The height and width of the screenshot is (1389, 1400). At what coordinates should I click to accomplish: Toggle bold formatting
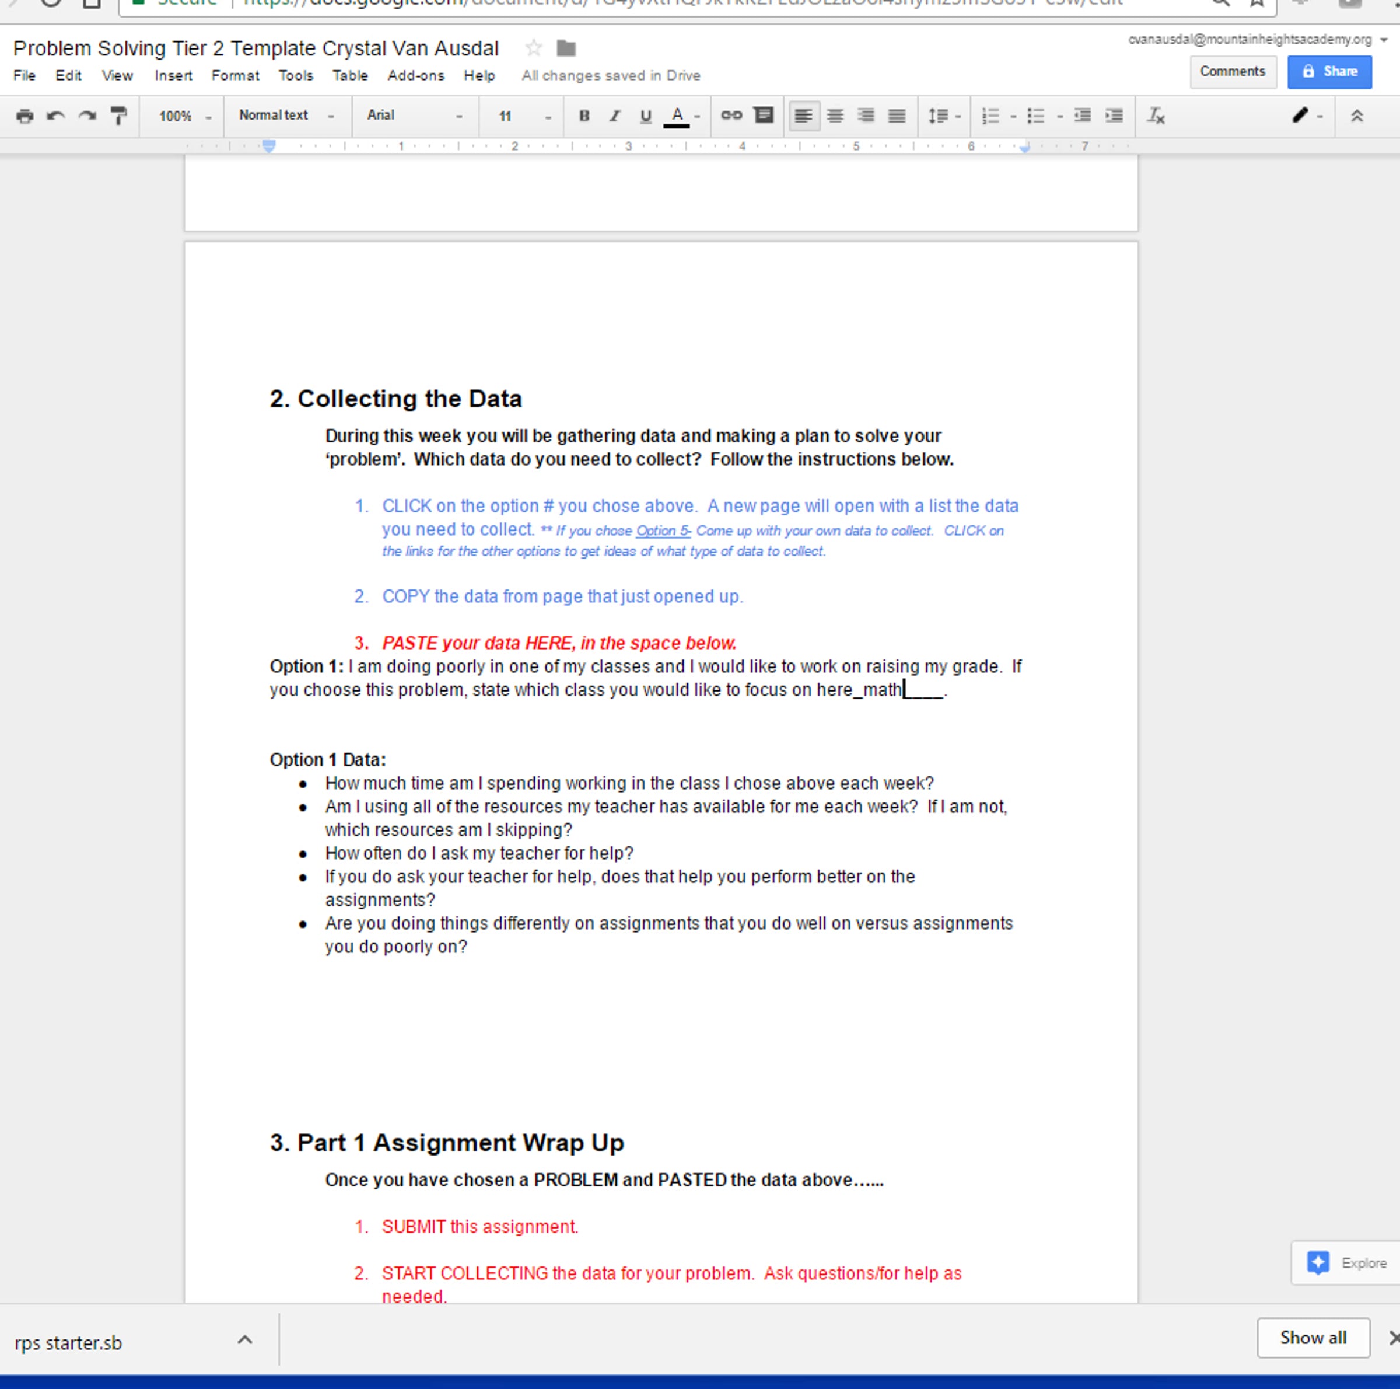584,116
